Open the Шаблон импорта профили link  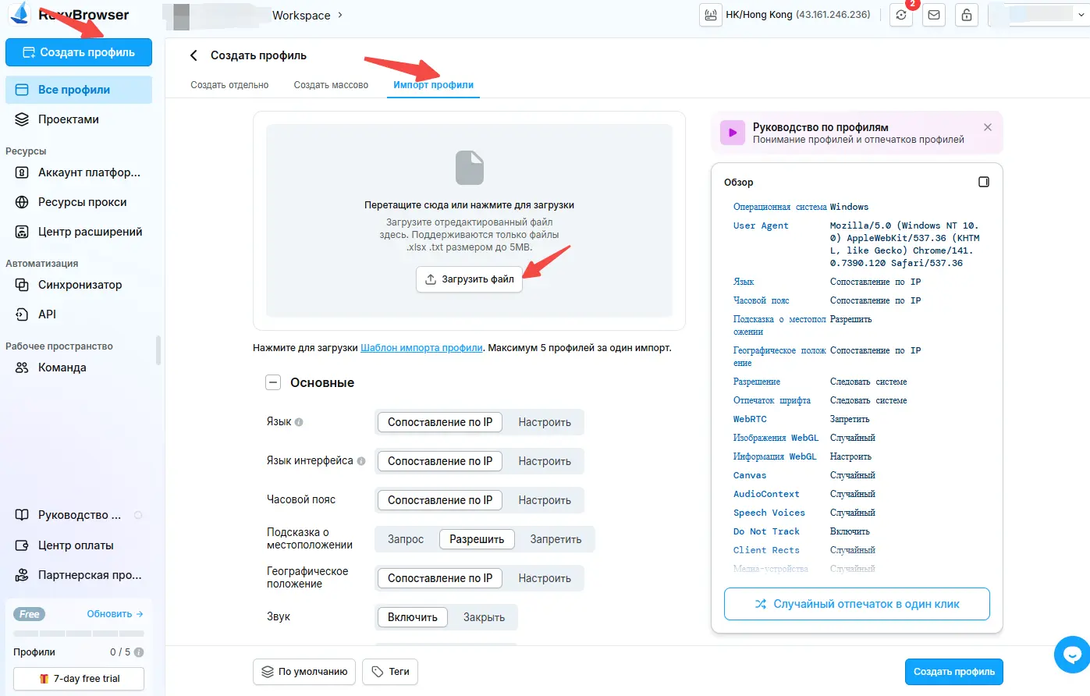(421, 348)
